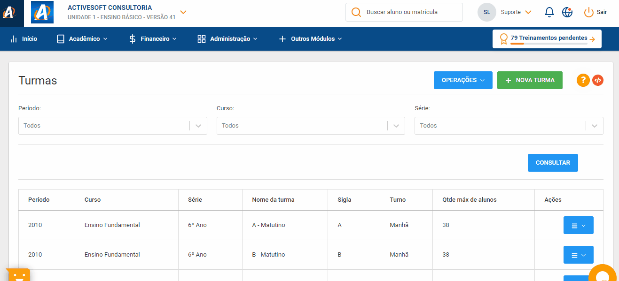Screen dimensions: 619x281
Task: Click the red code icon
Action: click(598, 80)
